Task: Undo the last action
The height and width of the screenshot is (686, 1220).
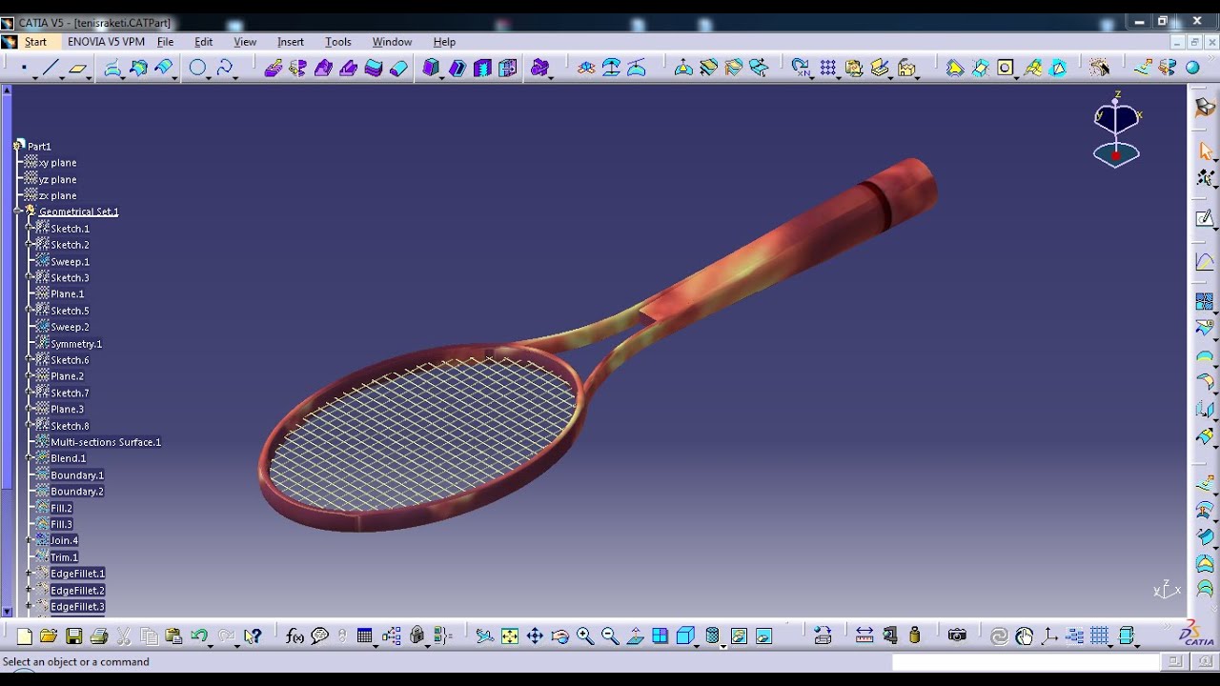Action: coord(199,636)
